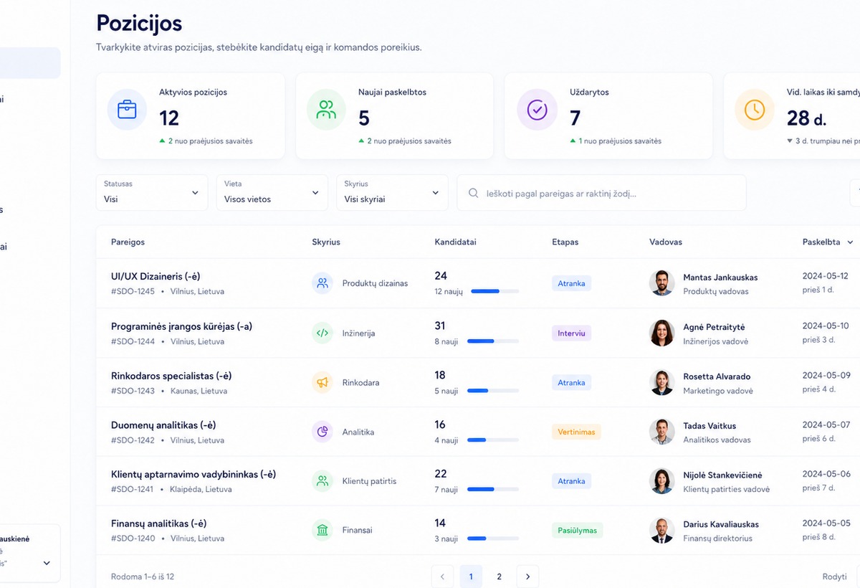The height and width of the screenshot is (588, 860).
Task: Expand the user profile chevron in sidebar
Action: coord(47,563)
